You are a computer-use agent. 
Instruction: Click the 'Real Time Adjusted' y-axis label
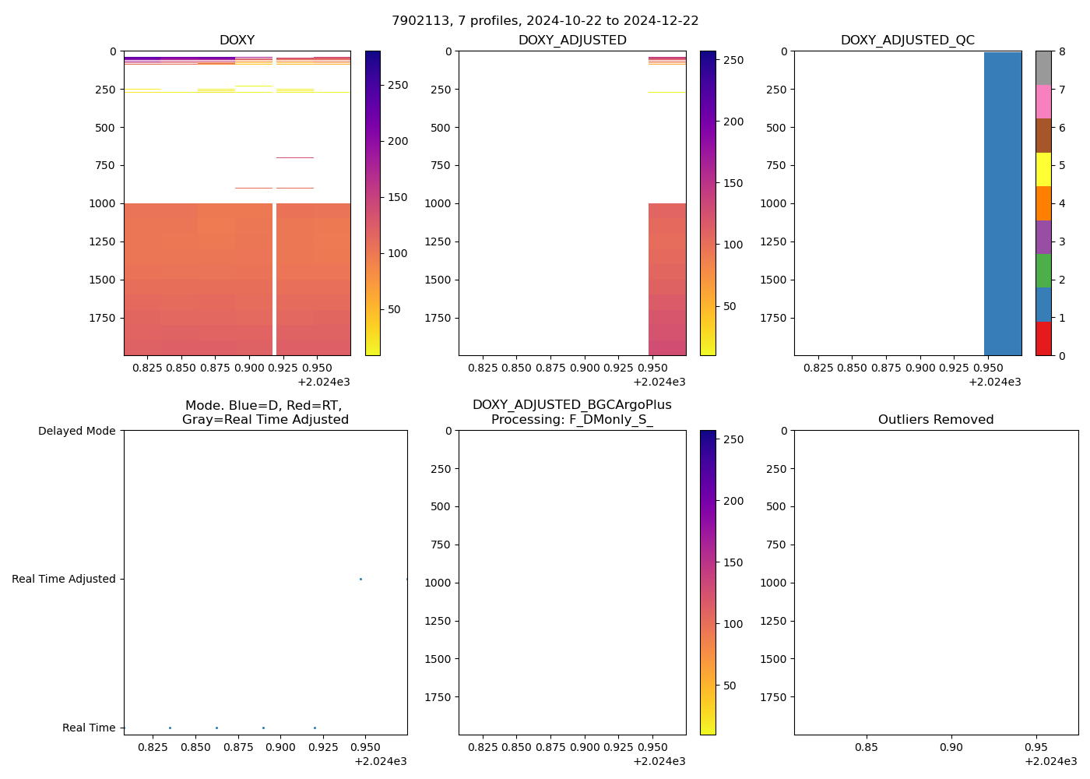64,579
